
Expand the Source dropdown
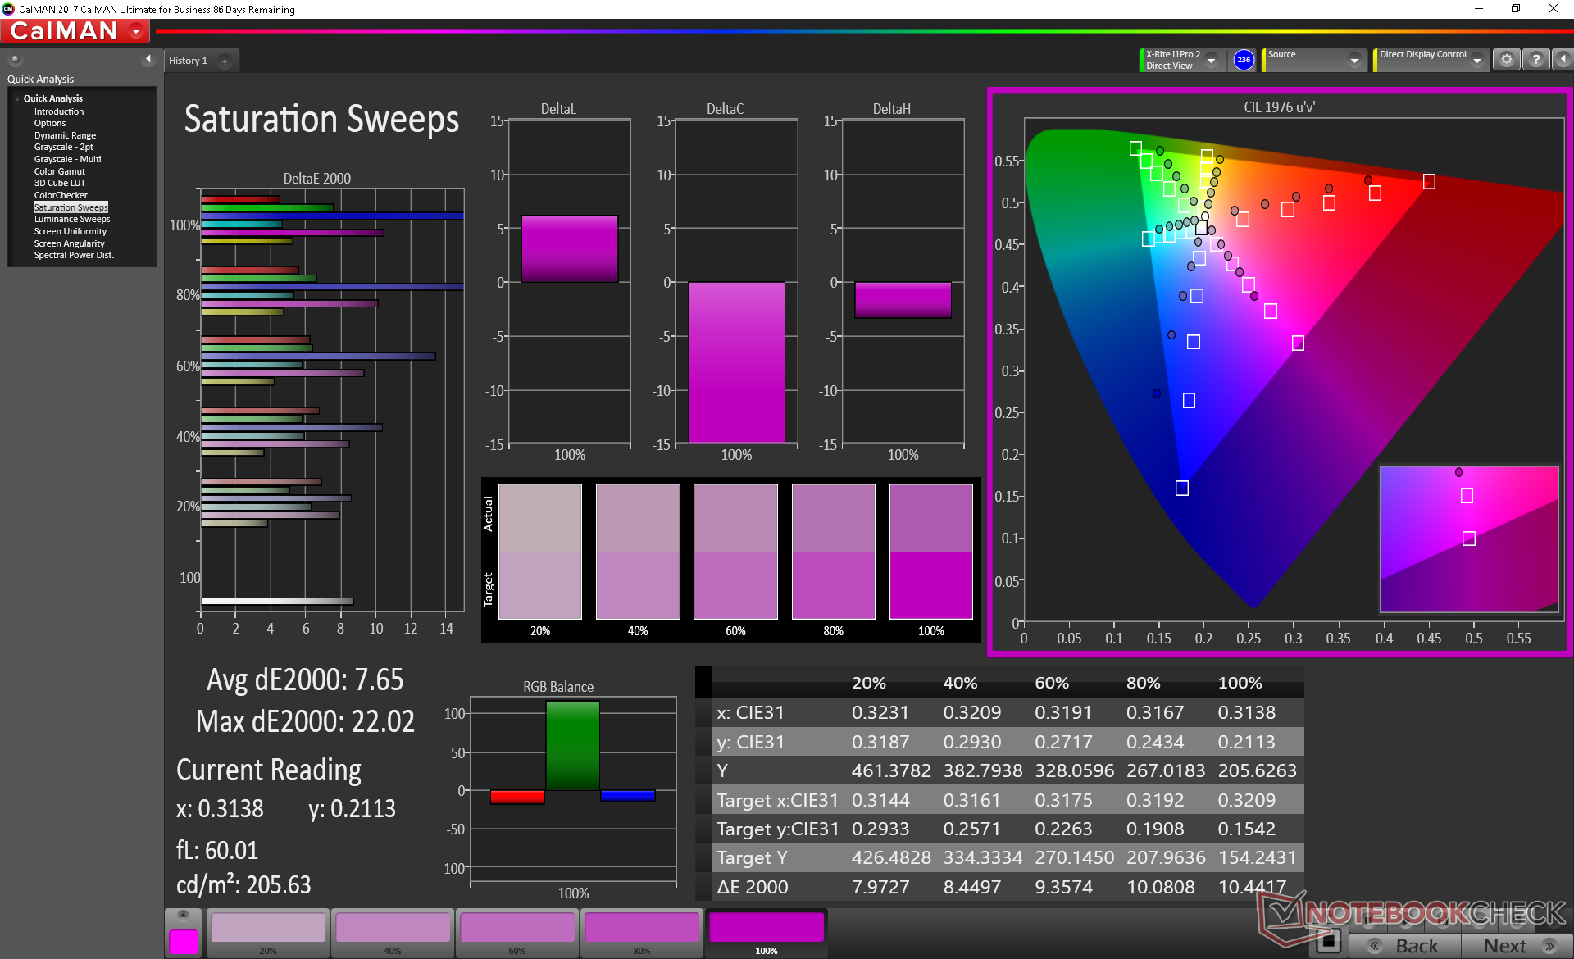point(1354,60)
